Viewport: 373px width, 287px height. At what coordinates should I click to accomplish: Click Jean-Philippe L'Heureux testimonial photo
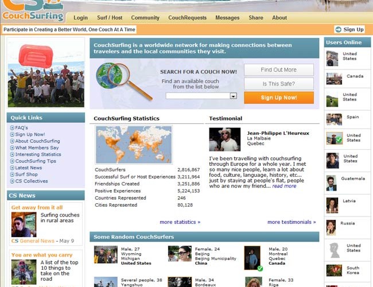(x=225, y=139)
